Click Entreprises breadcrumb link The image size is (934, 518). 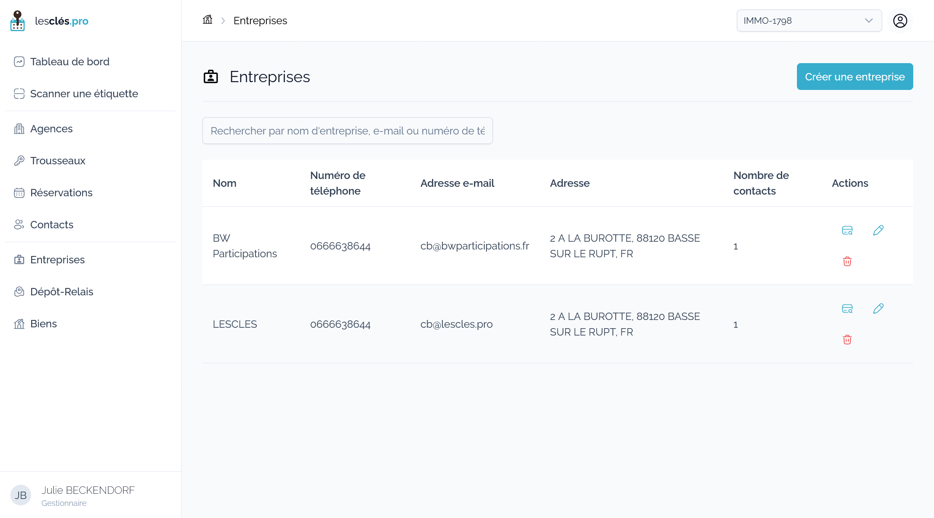(x=260, y=21)
